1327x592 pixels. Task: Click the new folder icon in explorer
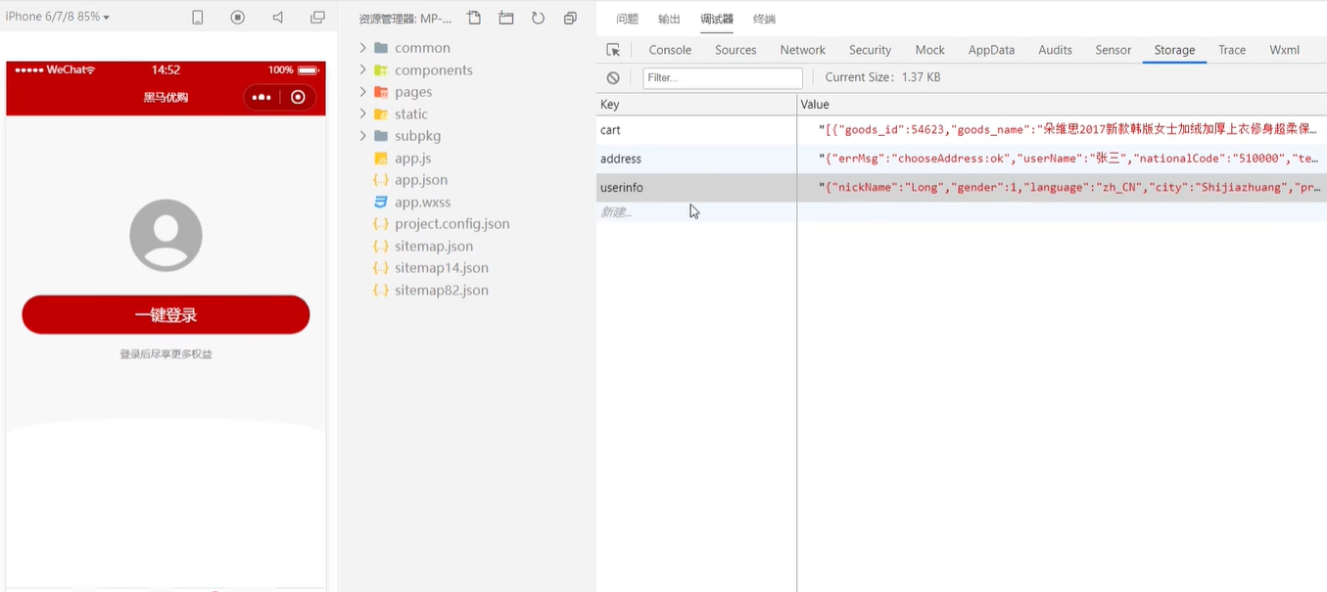[505, 18]
